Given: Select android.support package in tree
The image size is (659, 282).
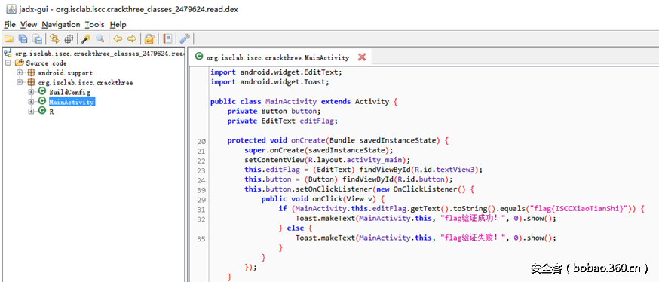Looking at the screenshot, I should pos(65,72).
